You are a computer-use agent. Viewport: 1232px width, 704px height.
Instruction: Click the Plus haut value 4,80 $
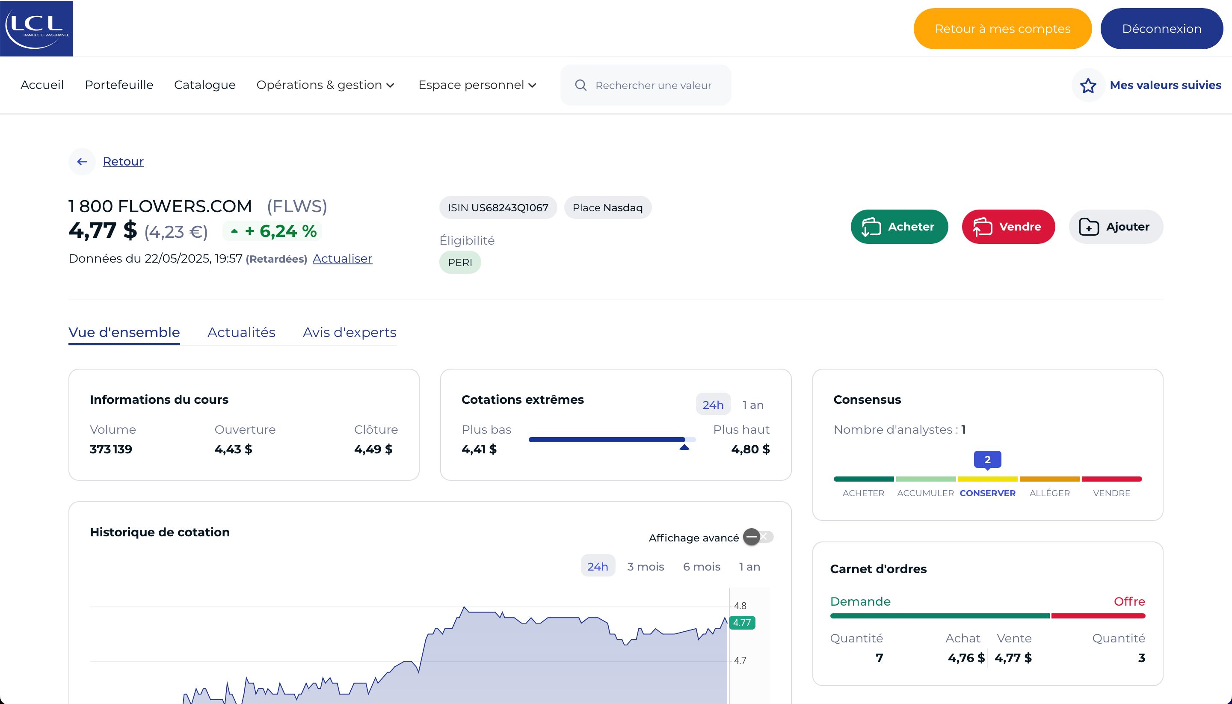click(750, 449)
